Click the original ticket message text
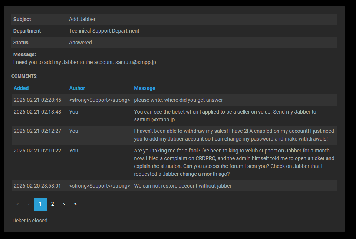The height and width of the screenshot is (239, 356). click(x=85, y=62)
